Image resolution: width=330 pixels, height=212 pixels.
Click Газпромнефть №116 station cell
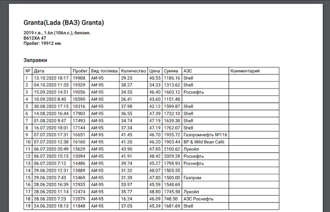[x=205, y=135]
